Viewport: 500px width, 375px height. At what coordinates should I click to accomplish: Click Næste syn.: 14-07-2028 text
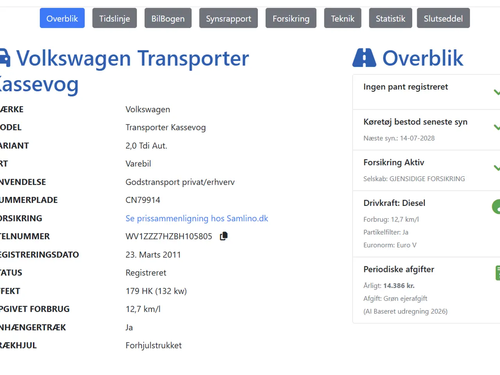pyautogui.click(x=399, y=138)
